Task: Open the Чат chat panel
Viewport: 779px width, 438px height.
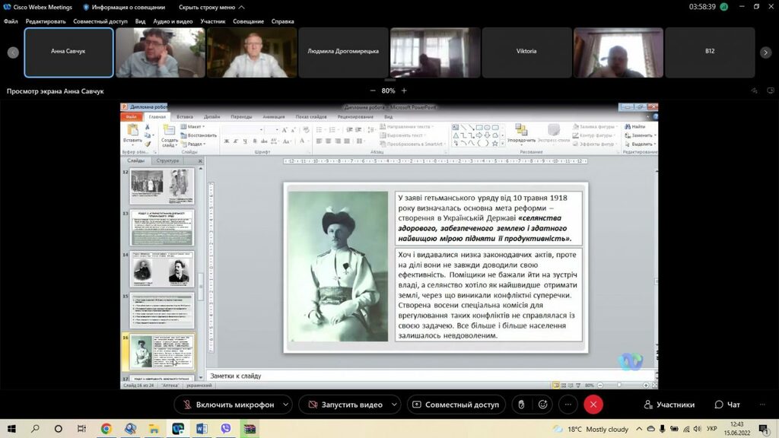Action: [727, 405]
